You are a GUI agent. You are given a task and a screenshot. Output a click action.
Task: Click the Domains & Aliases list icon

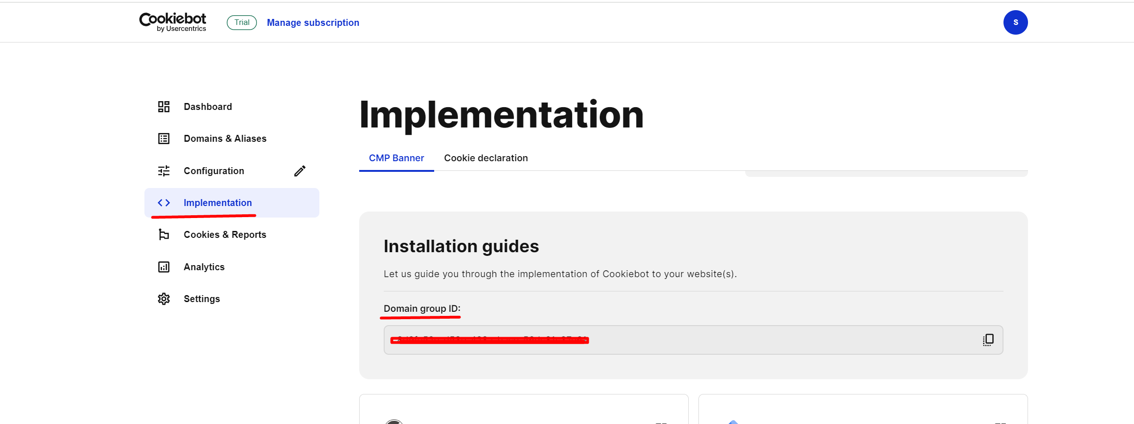tap(164, 139)
